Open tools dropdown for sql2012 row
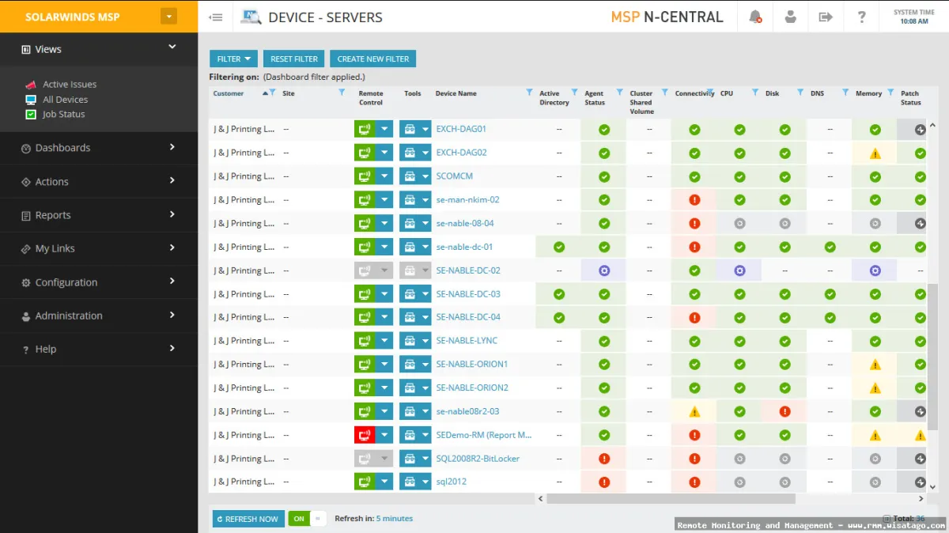The width and height of the screenshot is (949, 533). 426,482
